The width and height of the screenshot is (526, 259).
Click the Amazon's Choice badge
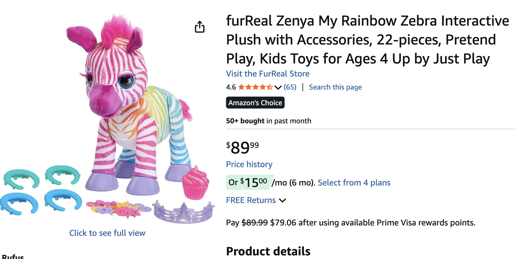[x=255, y=103]
